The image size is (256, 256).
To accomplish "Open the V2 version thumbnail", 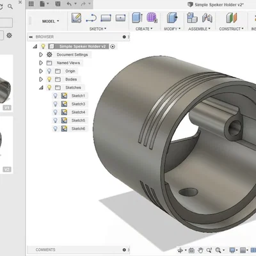I will point(6,145).
